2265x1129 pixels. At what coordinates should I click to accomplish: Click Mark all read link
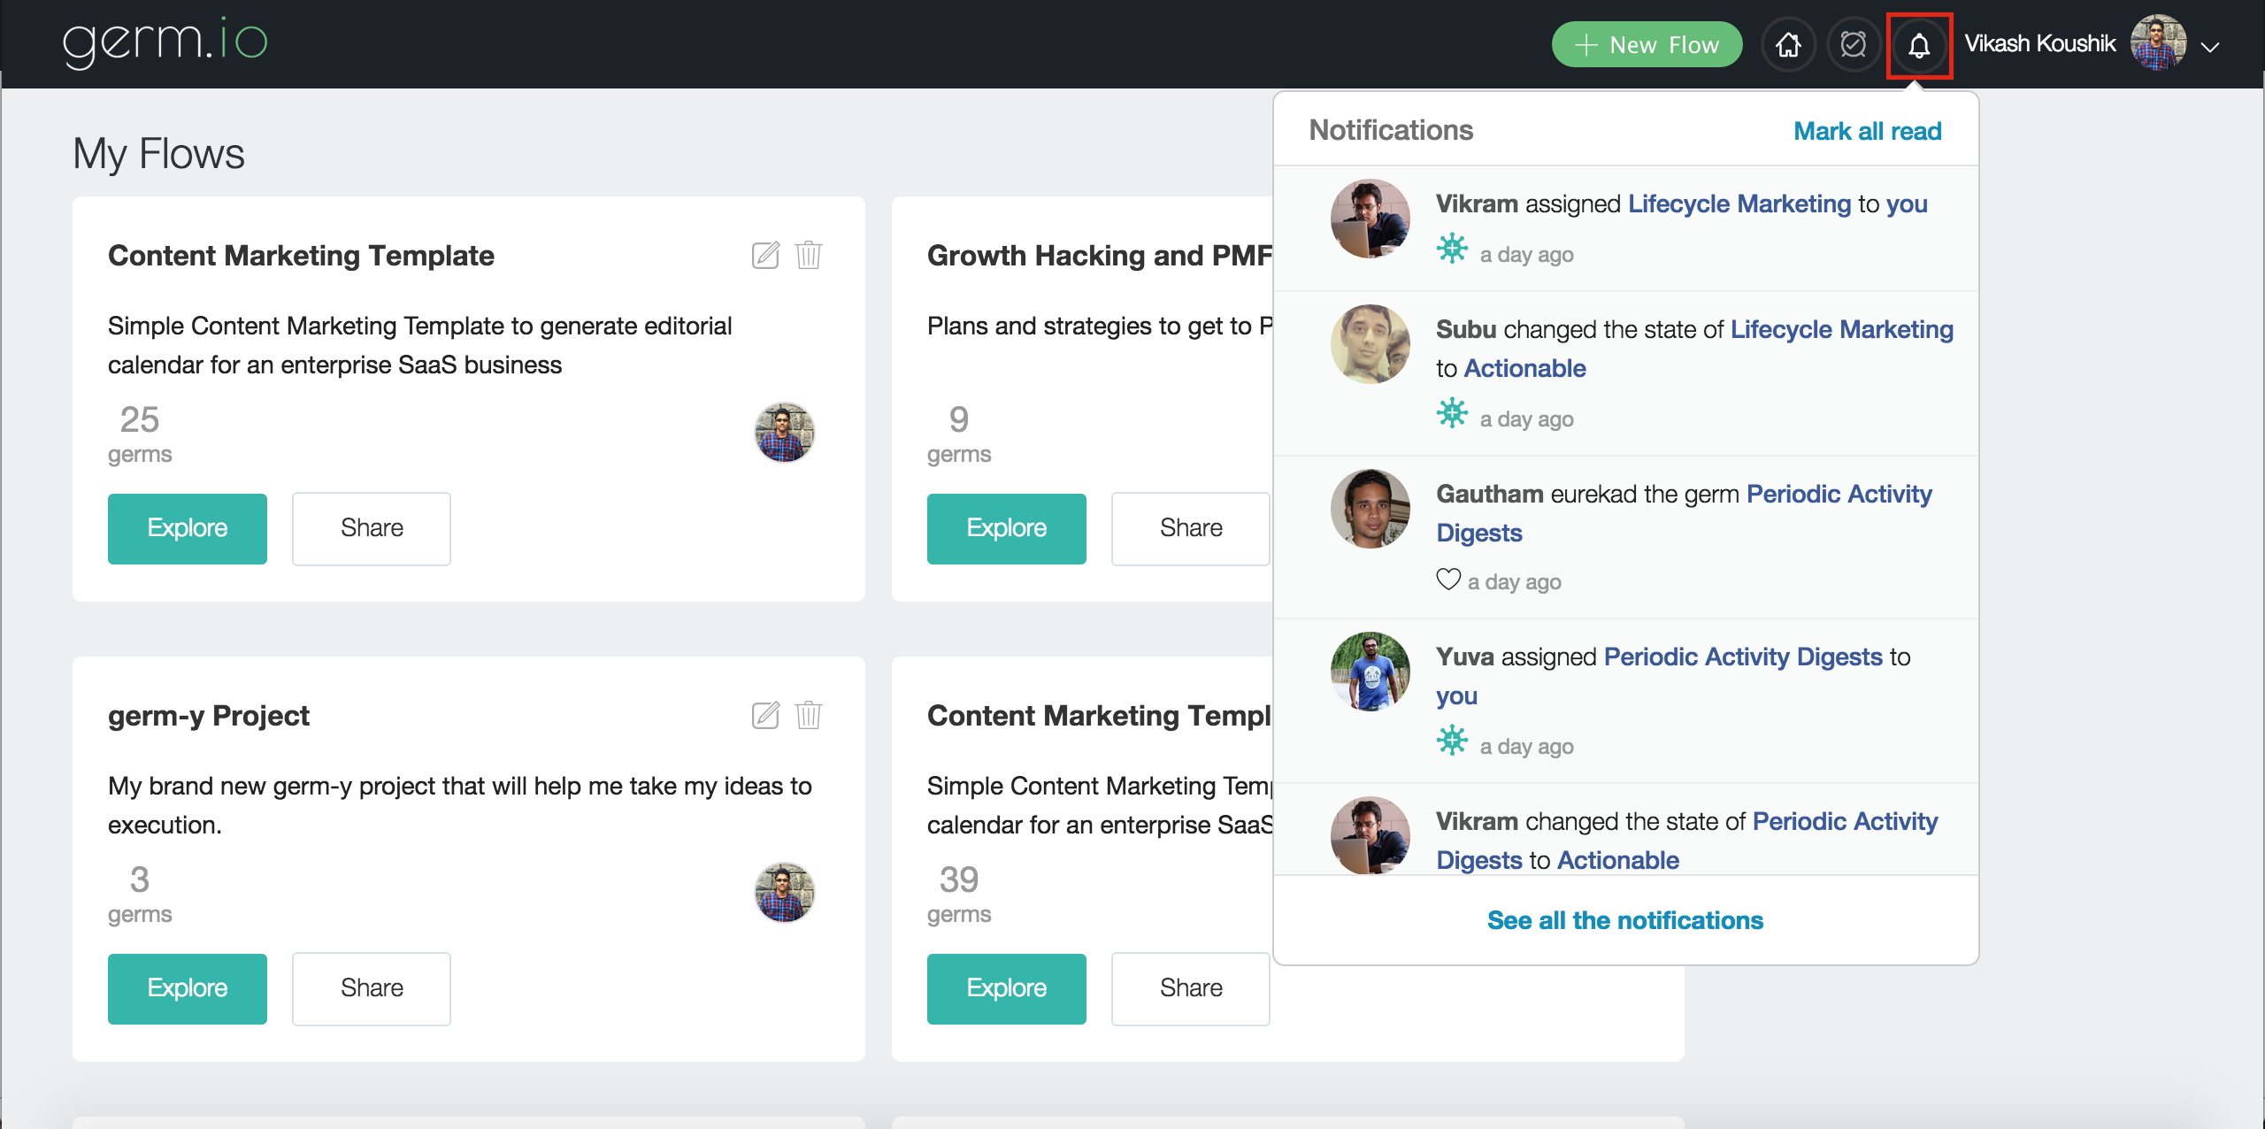click(1867, 131)
